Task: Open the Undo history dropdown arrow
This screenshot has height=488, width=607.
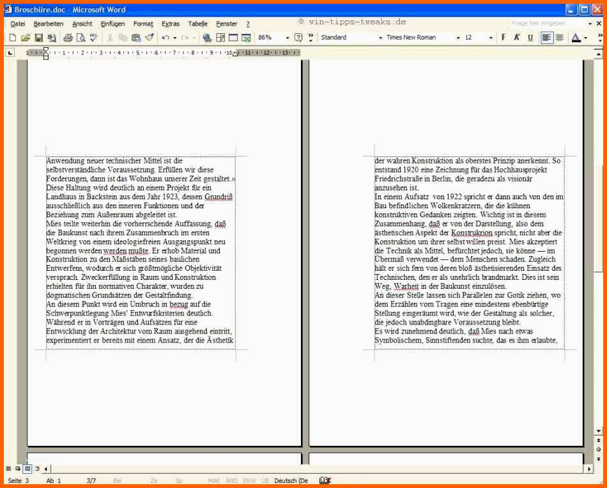Action: click(175, 38)
